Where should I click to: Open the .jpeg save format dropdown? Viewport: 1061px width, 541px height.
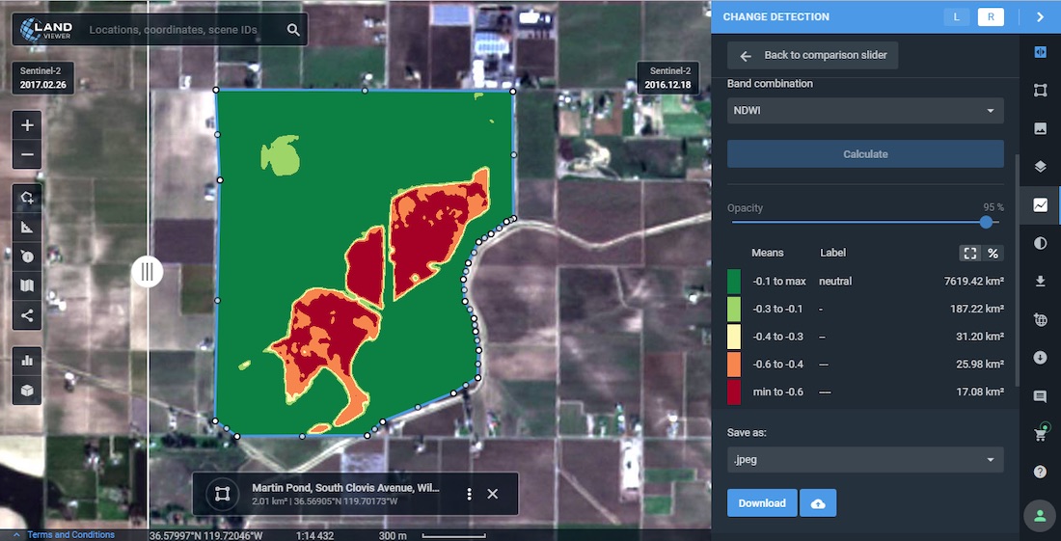[865, 460]
